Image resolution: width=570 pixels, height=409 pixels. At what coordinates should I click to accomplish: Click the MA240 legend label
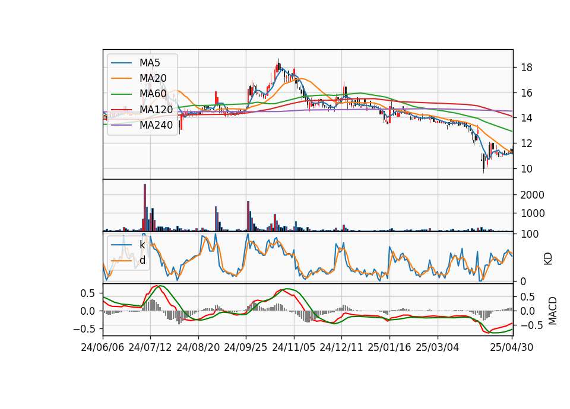(156, 125)
